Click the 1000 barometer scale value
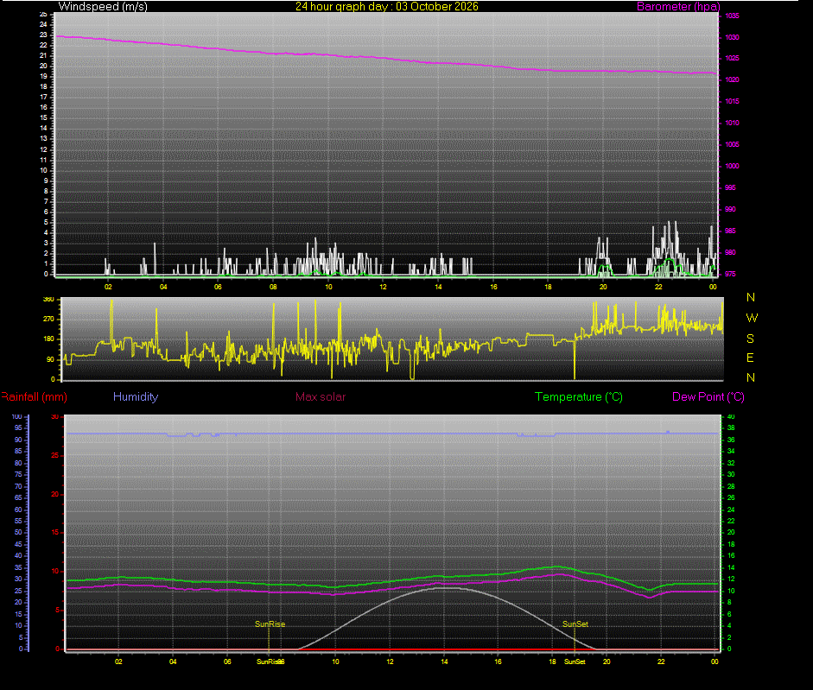Viewport: 813px width, 690px height. click(732, 166)
